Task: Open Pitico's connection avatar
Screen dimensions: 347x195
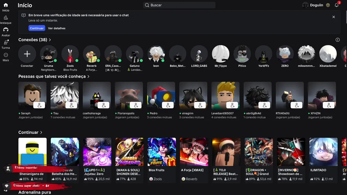Action: click(x=242, y=54)
